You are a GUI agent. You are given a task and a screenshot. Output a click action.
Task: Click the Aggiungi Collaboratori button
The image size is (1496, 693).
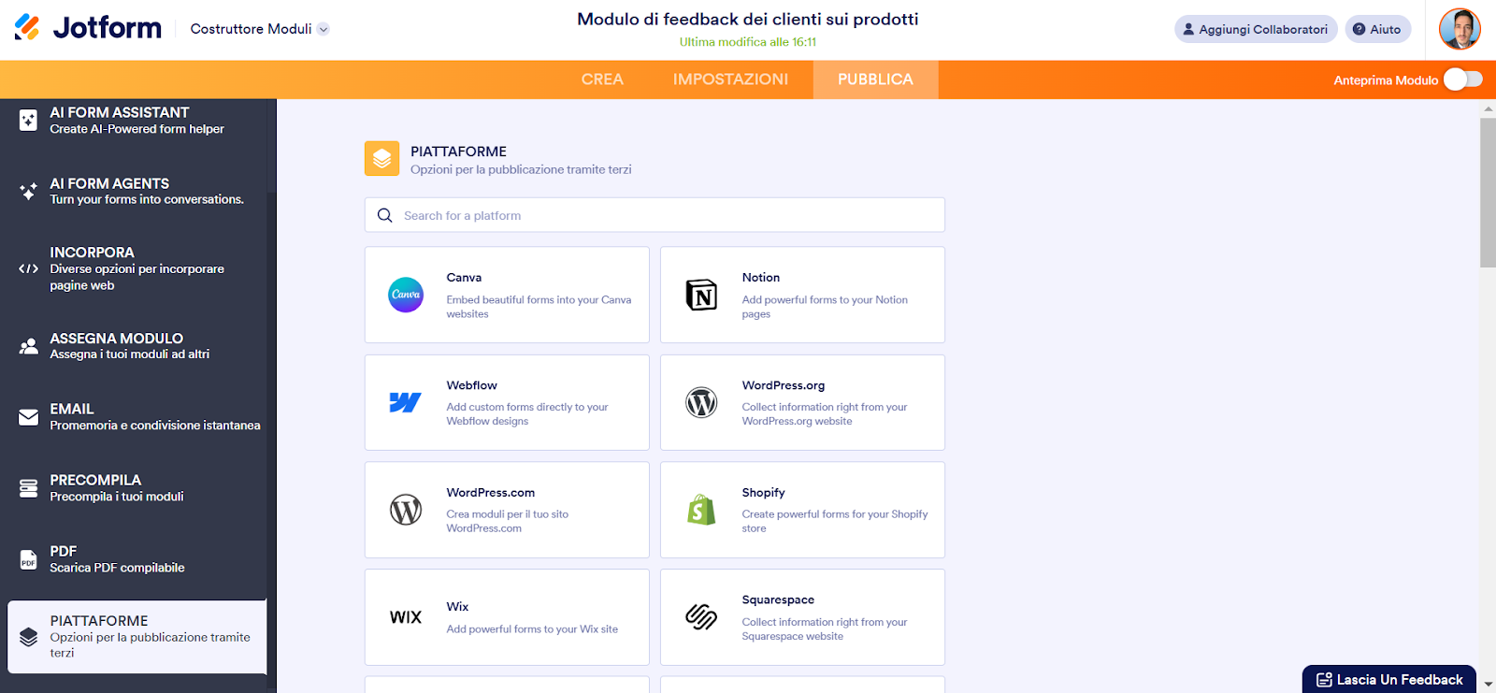tap(1255, 29)
